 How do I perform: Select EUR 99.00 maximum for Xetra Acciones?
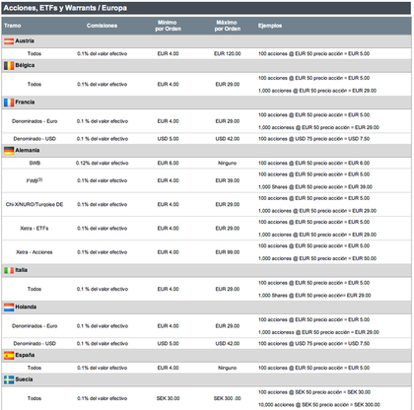pos(228,252)
